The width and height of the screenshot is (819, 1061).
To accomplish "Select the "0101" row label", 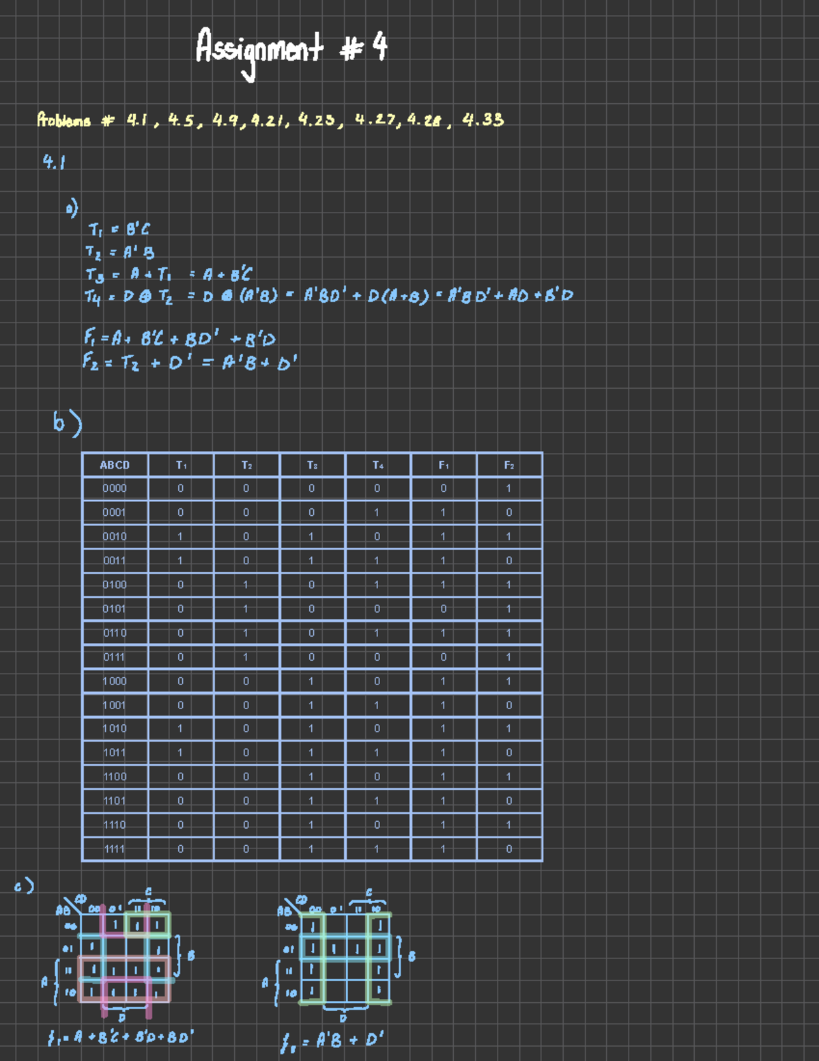I will [115, 609].
